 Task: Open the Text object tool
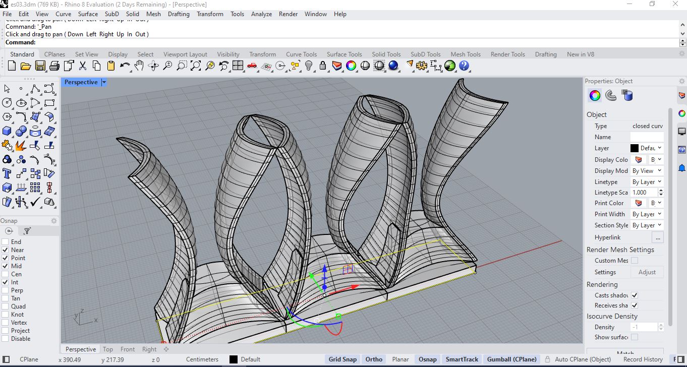click(x=7, y=174)
